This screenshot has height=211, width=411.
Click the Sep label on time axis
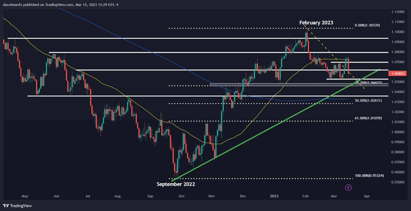[x=150, y=196]
